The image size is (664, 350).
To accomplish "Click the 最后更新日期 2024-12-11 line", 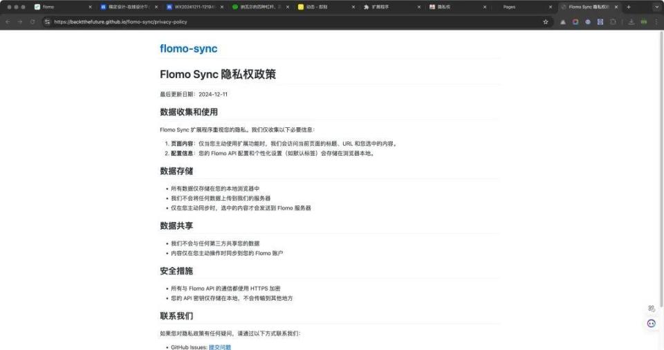I will point(194,94).
